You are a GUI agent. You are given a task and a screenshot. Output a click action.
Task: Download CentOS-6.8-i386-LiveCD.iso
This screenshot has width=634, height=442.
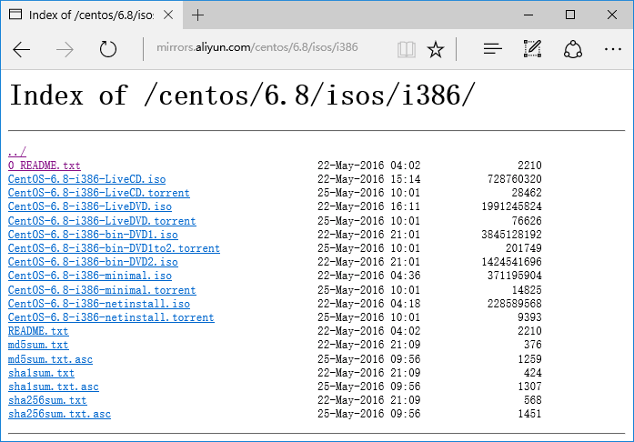tap(86, 179)
